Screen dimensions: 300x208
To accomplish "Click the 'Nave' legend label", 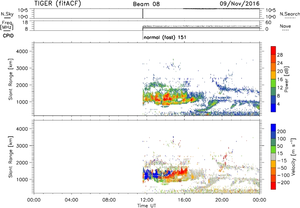I will pyautogui.click(x=285, y=26).
